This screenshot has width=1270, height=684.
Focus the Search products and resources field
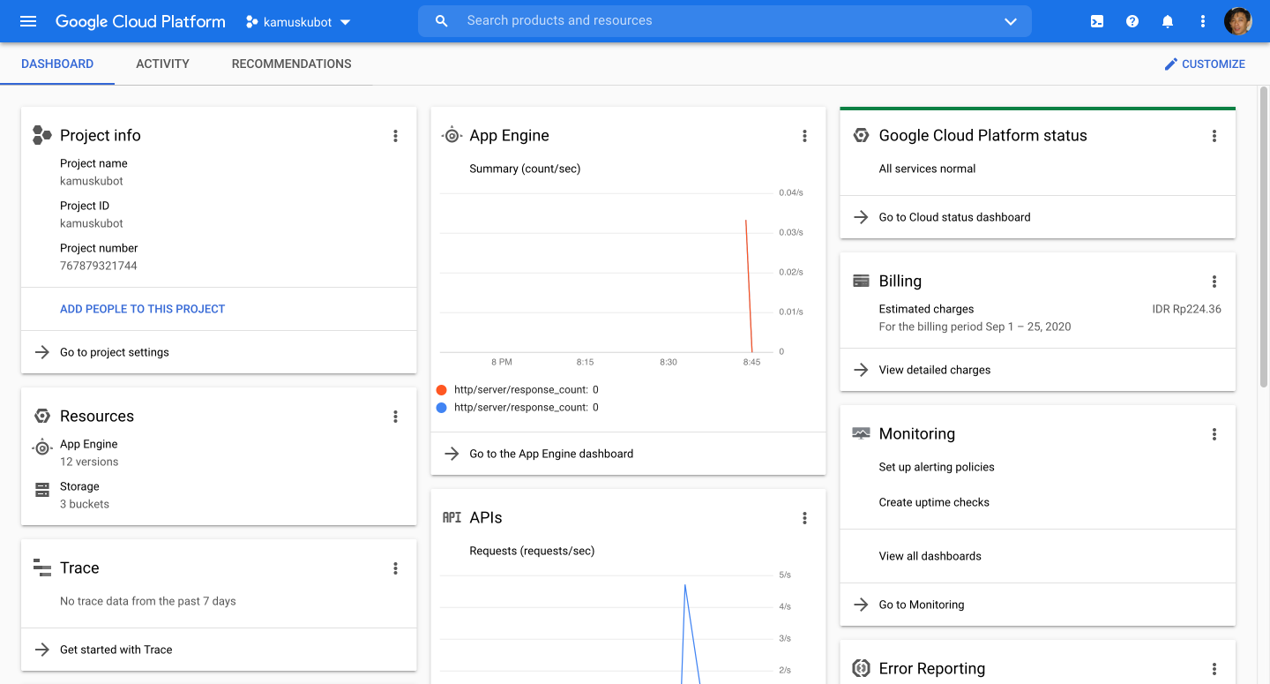[725, 21]
